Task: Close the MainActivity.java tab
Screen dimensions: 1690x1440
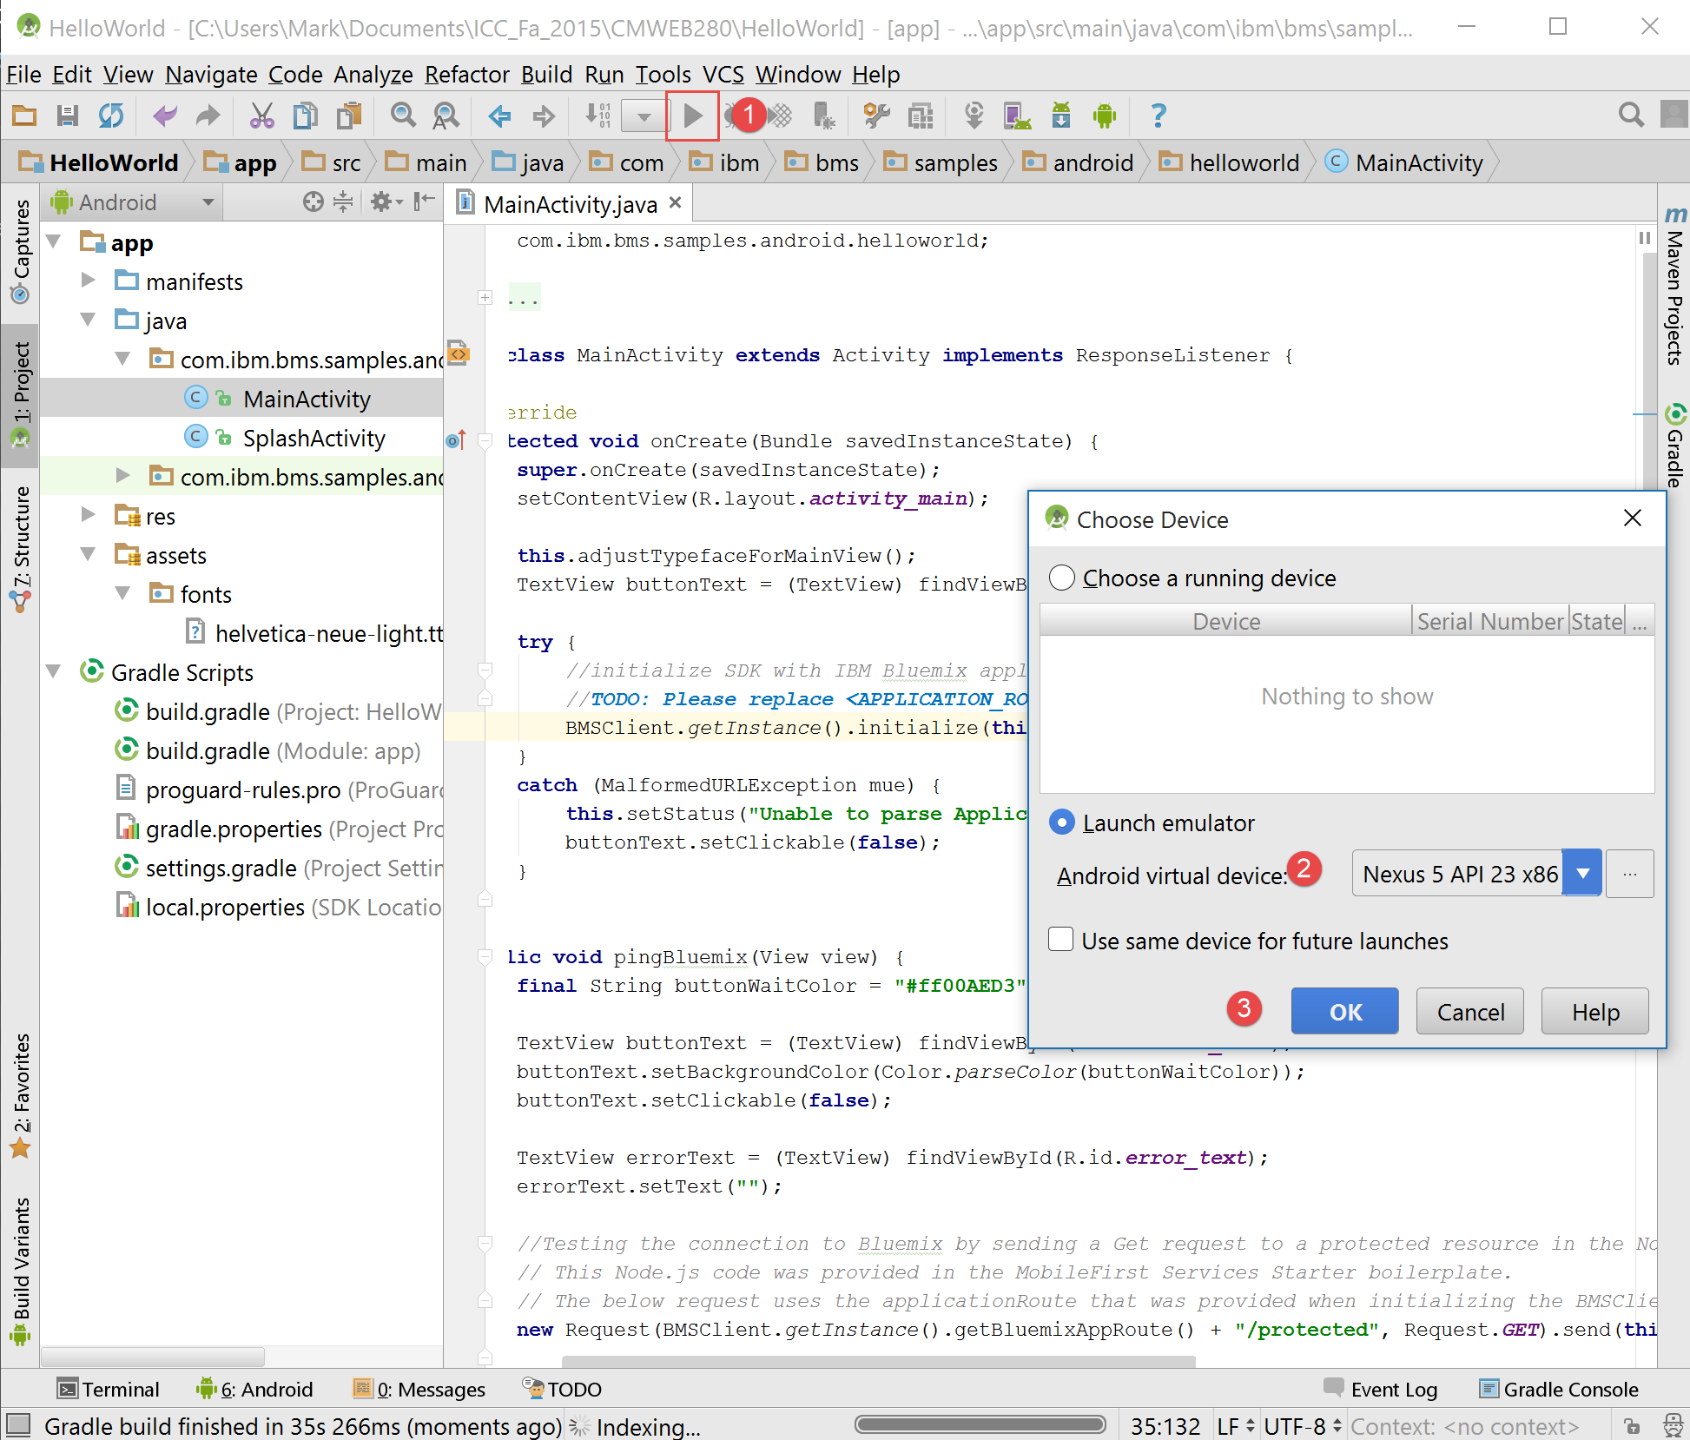Action: tap(675, 202)
